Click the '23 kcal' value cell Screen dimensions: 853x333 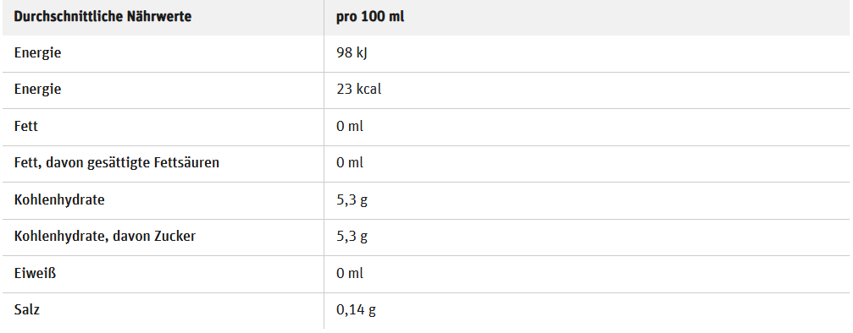point(359,90)
